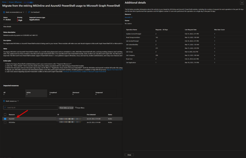Viewport: 246px width, 158px height.
Task: Sort by the First detected column header
Action: 91,115
